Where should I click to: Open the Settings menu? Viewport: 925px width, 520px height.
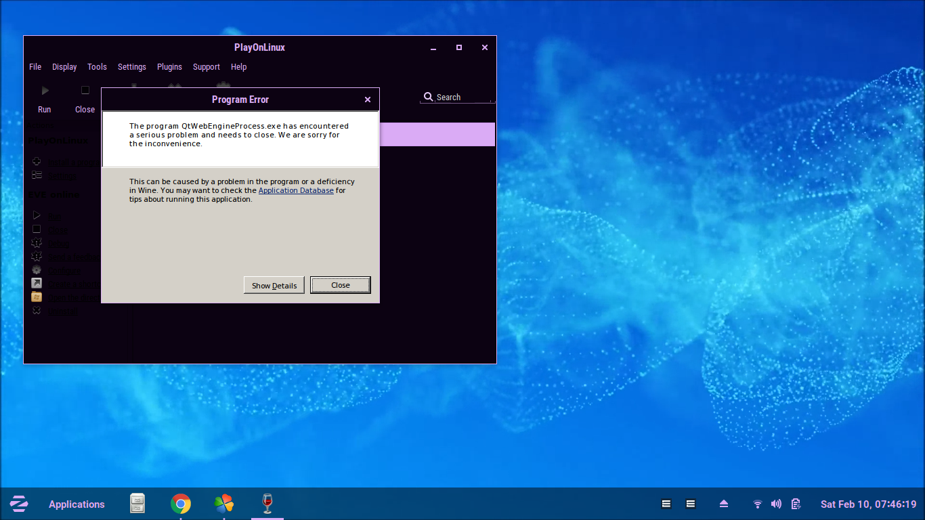(132, 67)
